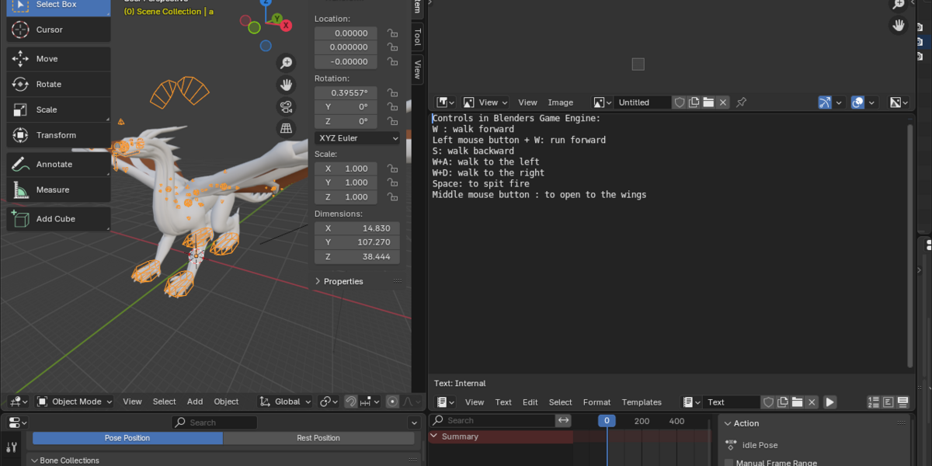The image size is (932, 466).
Task: Switch perspective/orthographic grid icon in viewport
Action: tap(287, 128)
